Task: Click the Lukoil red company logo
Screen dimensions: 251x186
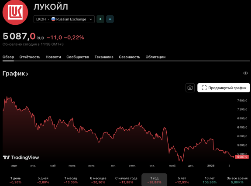Action: [x=15, y=12]
